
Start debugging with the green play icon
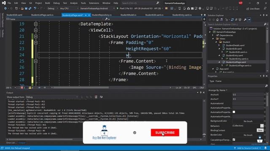[118, 8]
